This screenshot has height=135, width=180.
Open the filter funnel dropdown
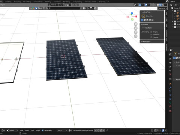[x=91, y=8]
